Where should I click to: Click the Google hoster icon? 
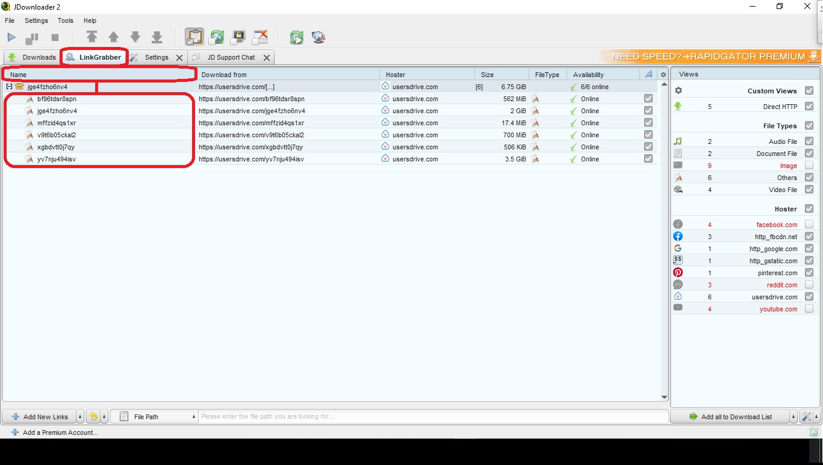(x=678, y=249)
